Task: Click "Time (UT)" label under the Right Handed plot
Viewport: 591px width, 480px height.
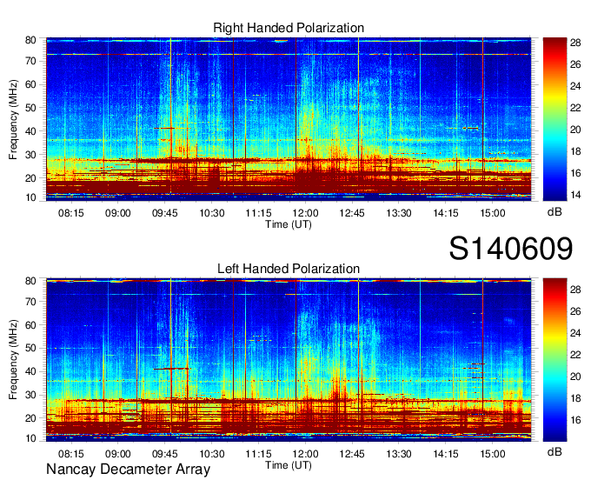Action: [x=289, y=224]
